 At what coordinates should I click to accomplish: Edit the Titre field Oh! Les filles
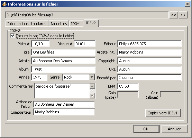point(63,52)
